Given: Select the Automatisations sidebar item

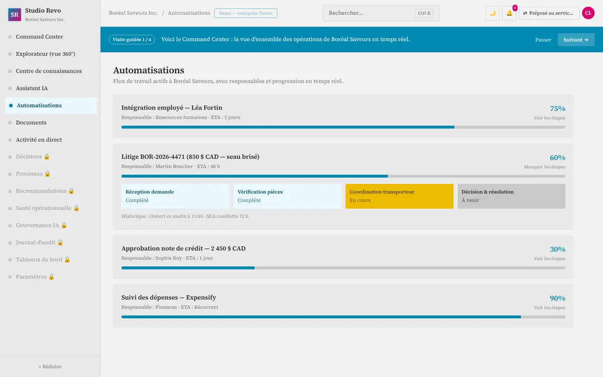Looking at the screenshot, I should click(50, 106).
